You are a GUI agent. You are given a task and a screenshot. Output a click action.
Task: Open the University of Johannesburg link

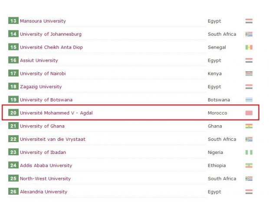pyautogui.click(x=51, y=34)
